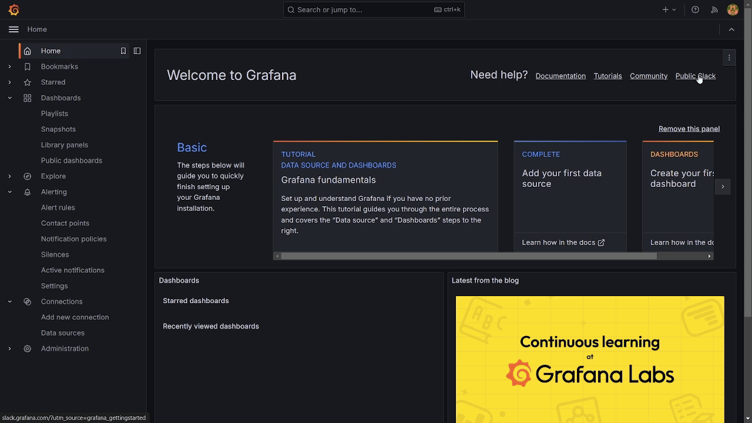Open Snapshots in the sidebar
Viewport: 752px width, 423px height.
[58, 129]
